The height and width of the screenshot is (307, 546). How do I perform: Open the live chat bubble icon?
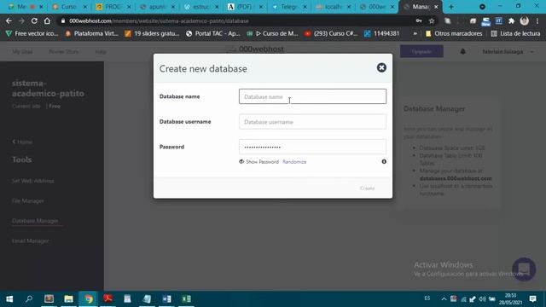pyautogui.click(x=524, y=269)
